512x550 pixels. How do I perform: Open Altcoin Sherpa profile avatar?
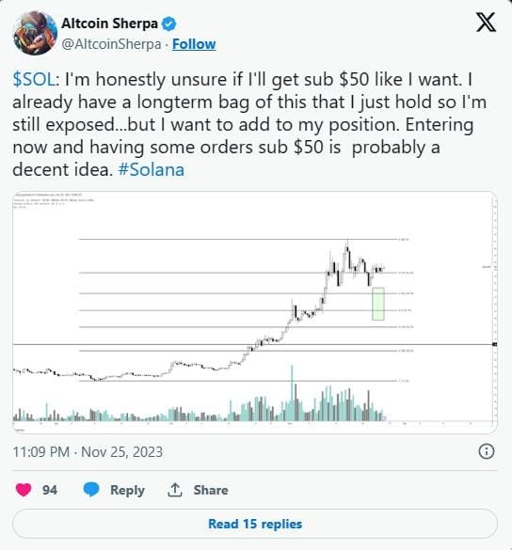(x=35, y=33)
